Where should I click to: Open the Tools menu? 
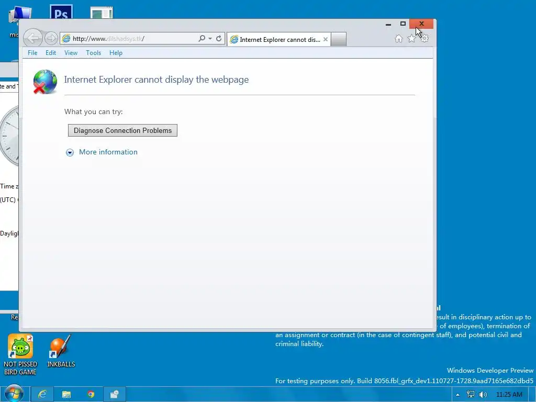[93, 53]
